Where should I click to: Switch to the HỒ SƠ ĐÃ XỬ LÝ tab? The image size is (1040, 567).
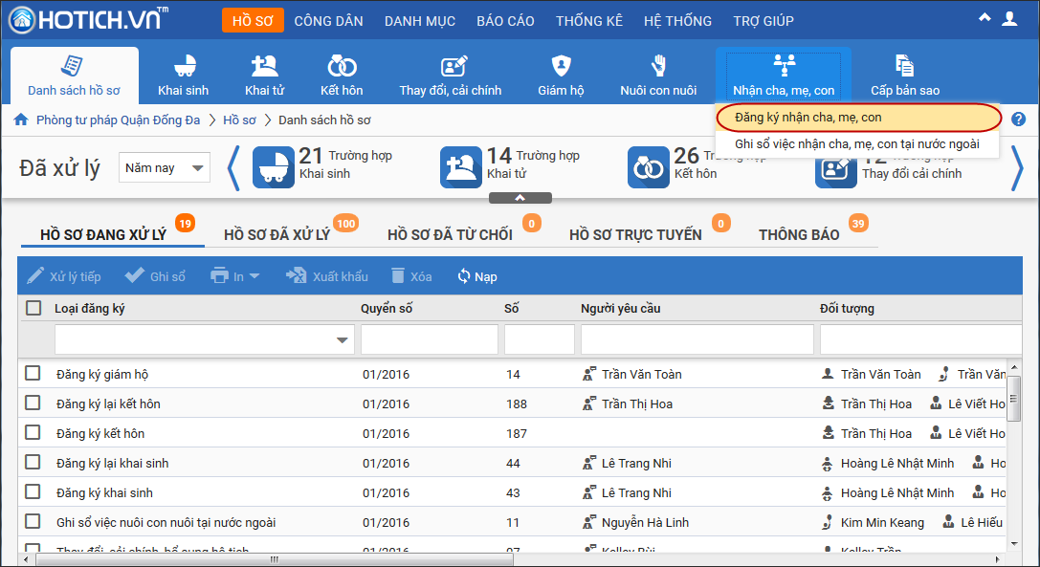click(x=277, y=235)
